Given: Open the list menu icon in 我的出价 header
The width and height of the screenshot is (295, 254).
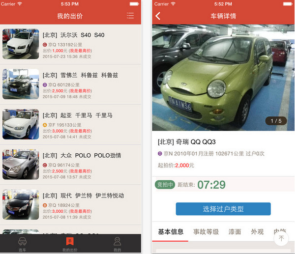Looking at the screenshot, I should click(x=130, y=16).
